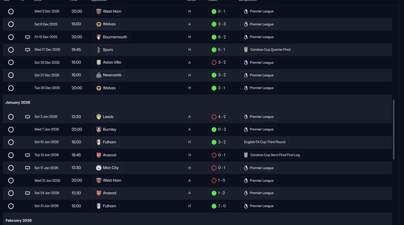The image size is (404, 225).
Task: Click TV icon for Sat 24 Jan Arsenal match
Action: click(x=28, y=193)
